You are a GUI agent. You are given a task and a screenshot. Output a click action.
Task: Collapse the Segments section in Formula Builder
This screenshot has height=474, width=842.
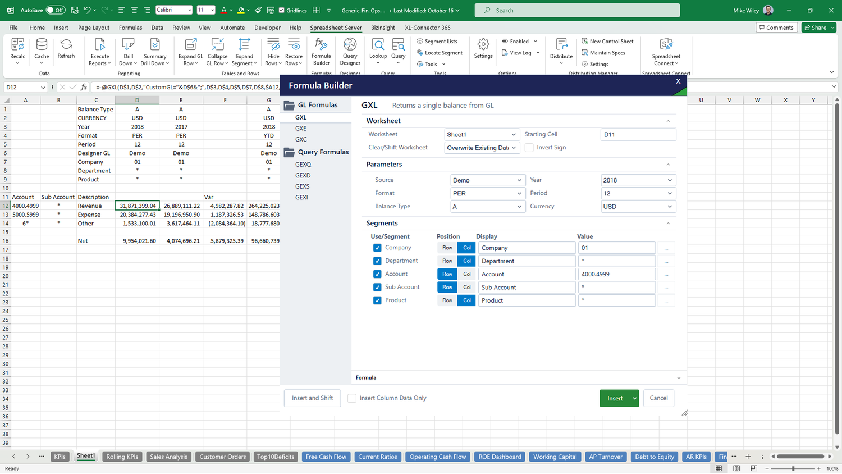[x=668, y=223]
